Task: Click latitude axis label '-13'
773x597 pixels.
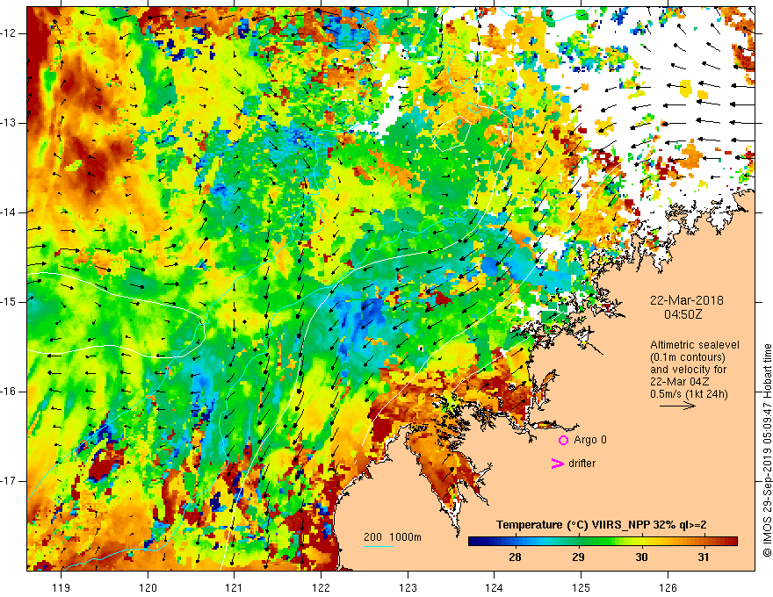Action: click(x=9, y=123)
